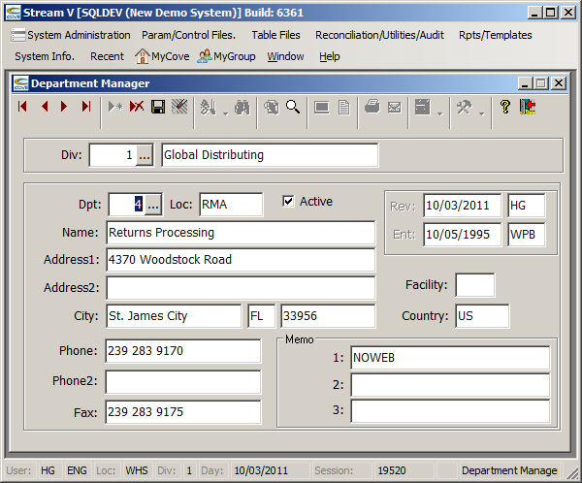Click the Address1 field

click(x=241, y=260)
